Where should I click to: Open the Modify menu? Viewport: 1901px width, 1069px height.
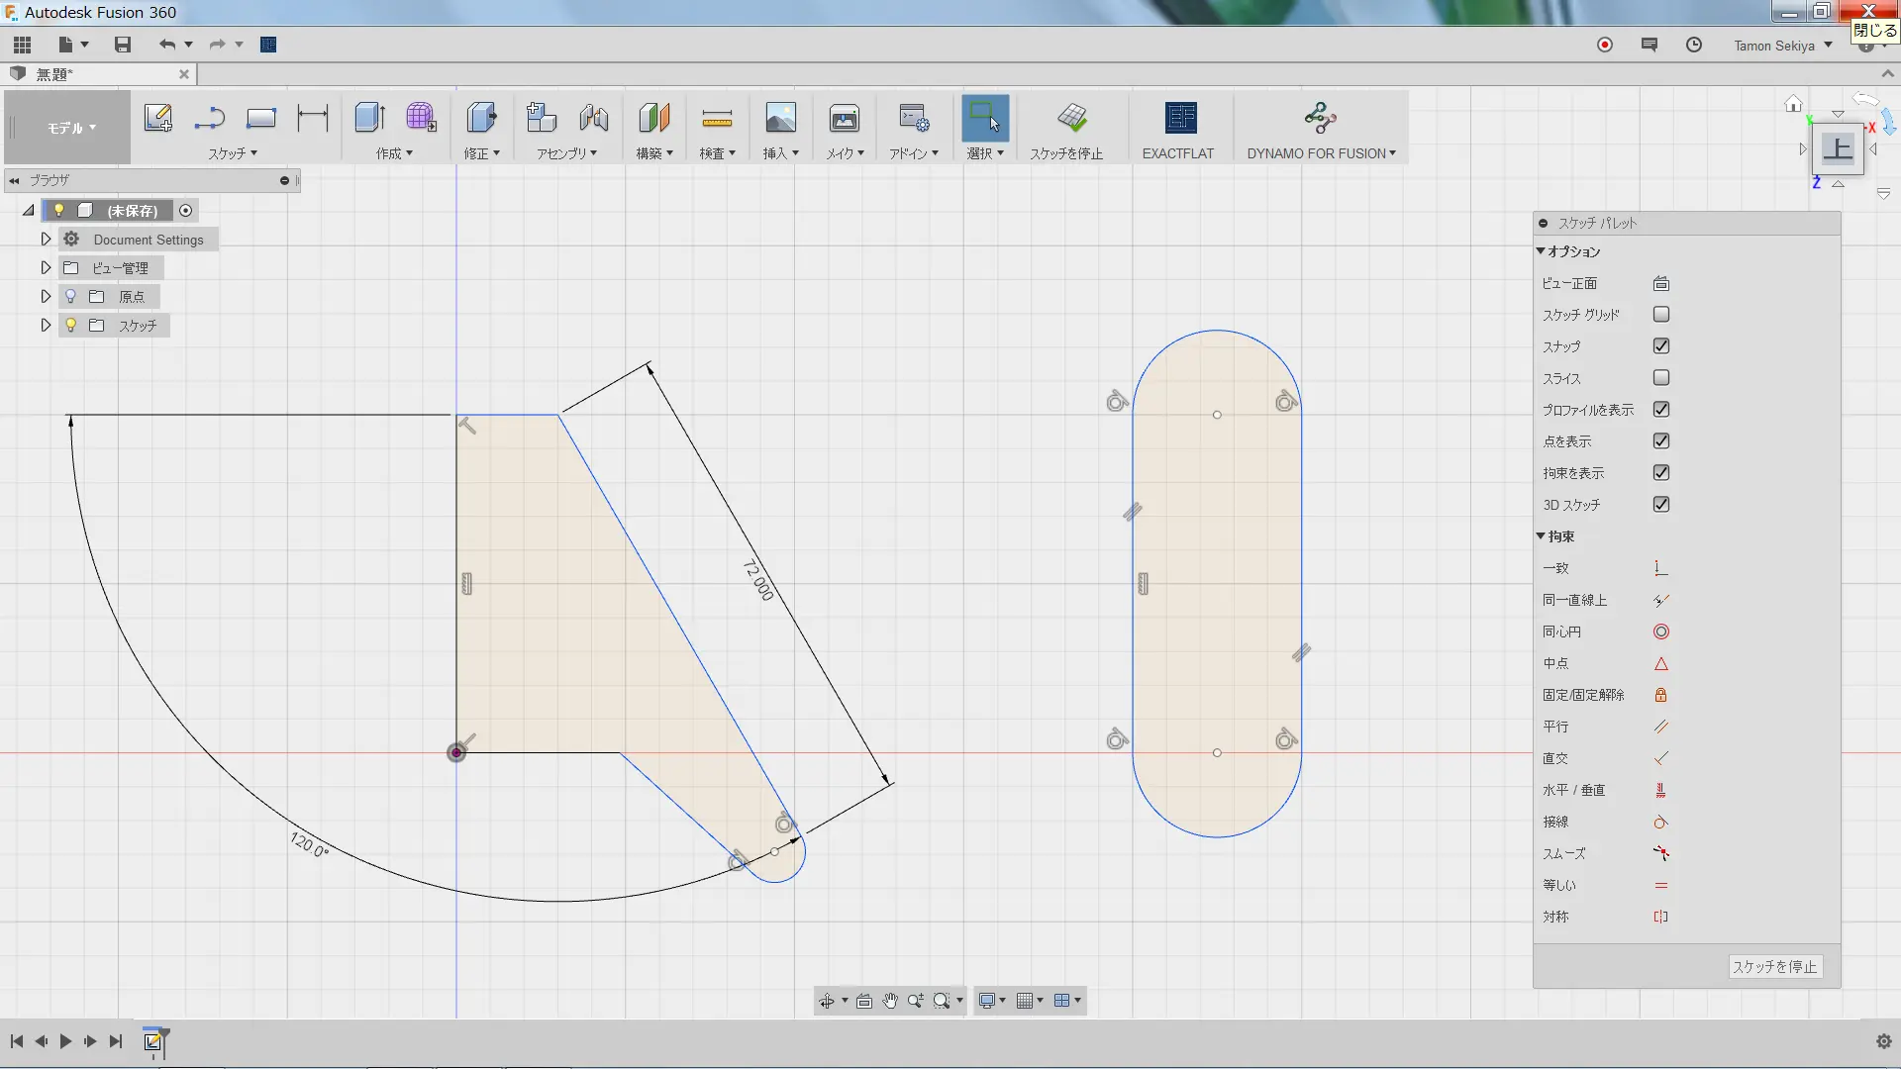pos(482,152)
